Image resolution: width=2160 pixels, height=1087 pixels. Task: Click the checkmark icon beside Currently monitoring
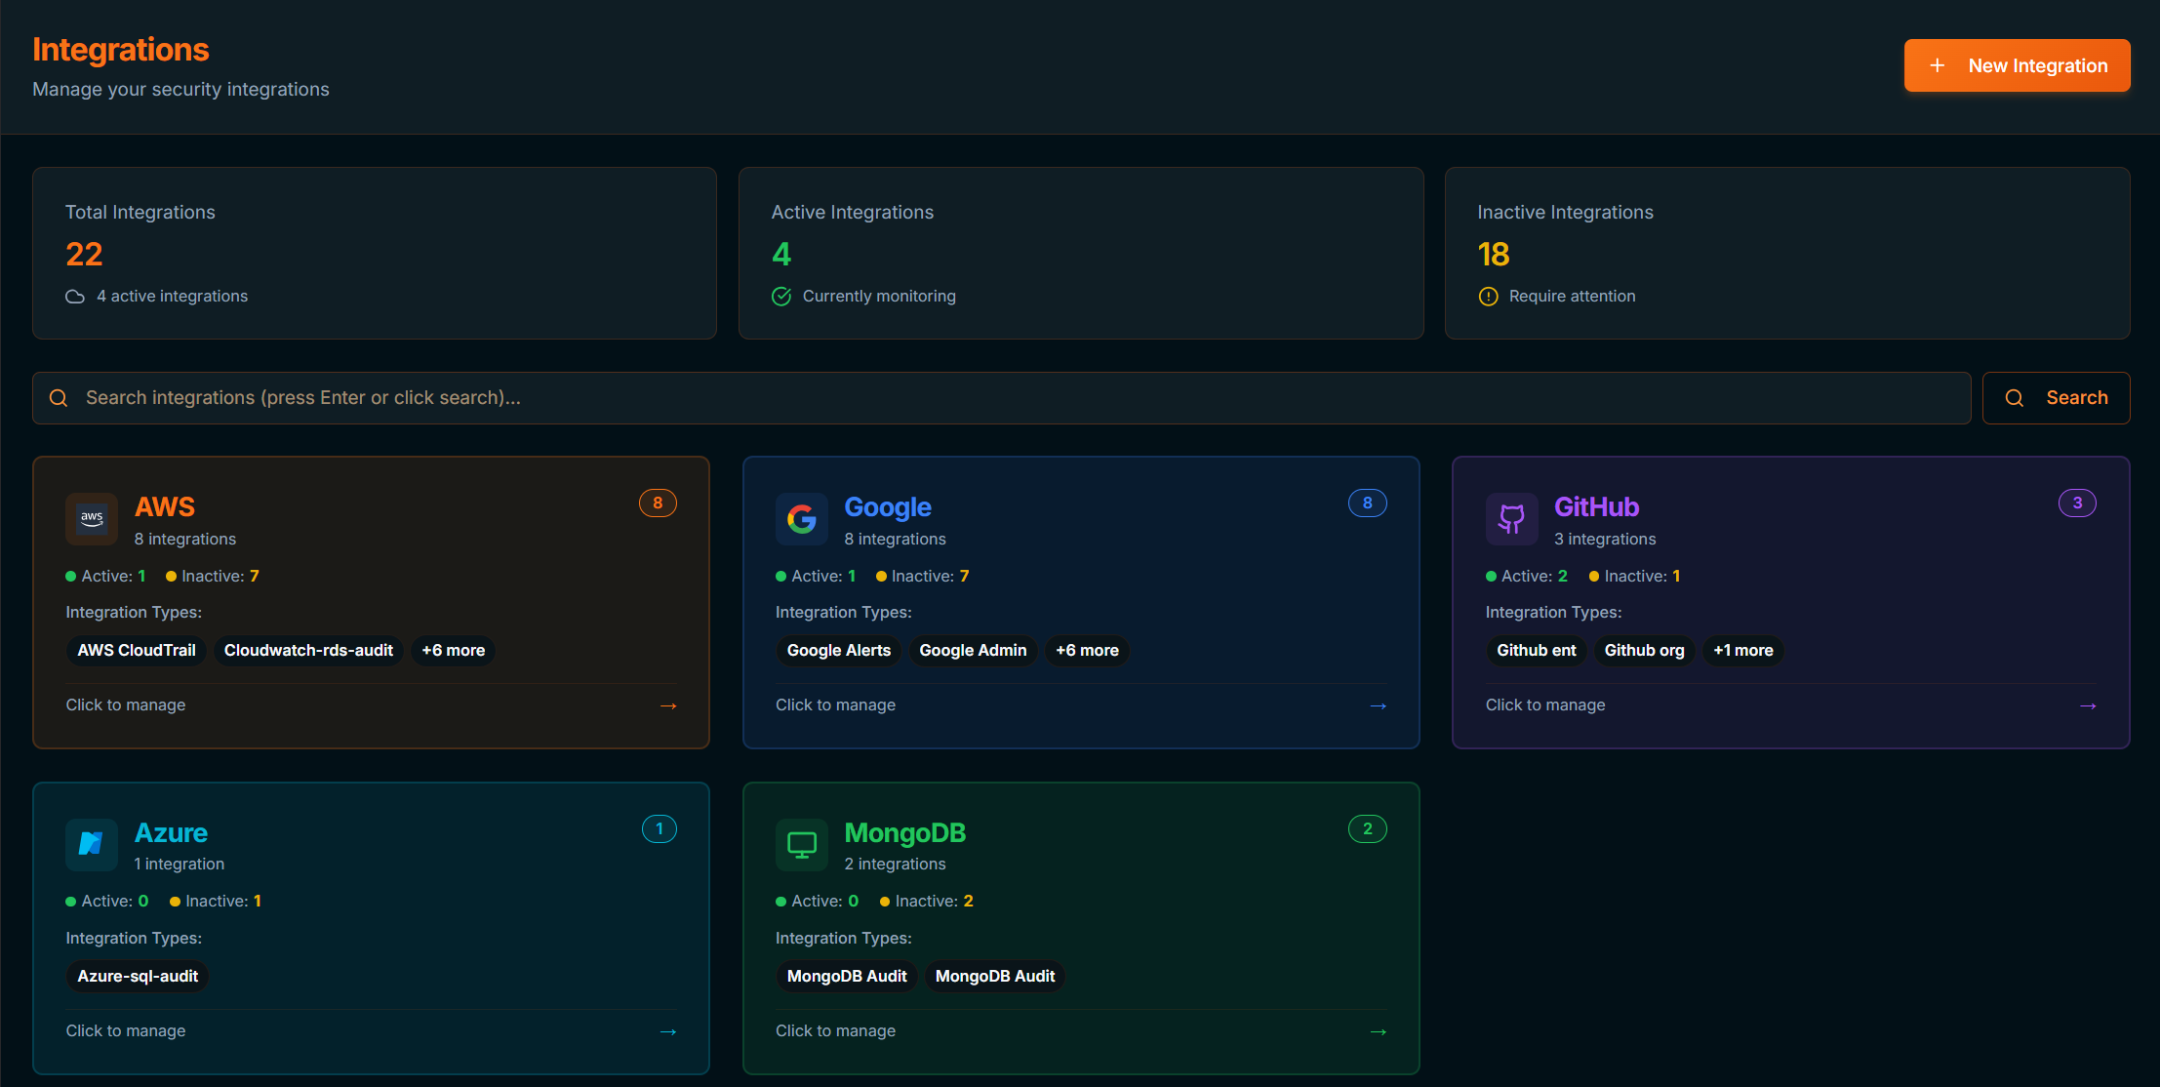(781, 297)
